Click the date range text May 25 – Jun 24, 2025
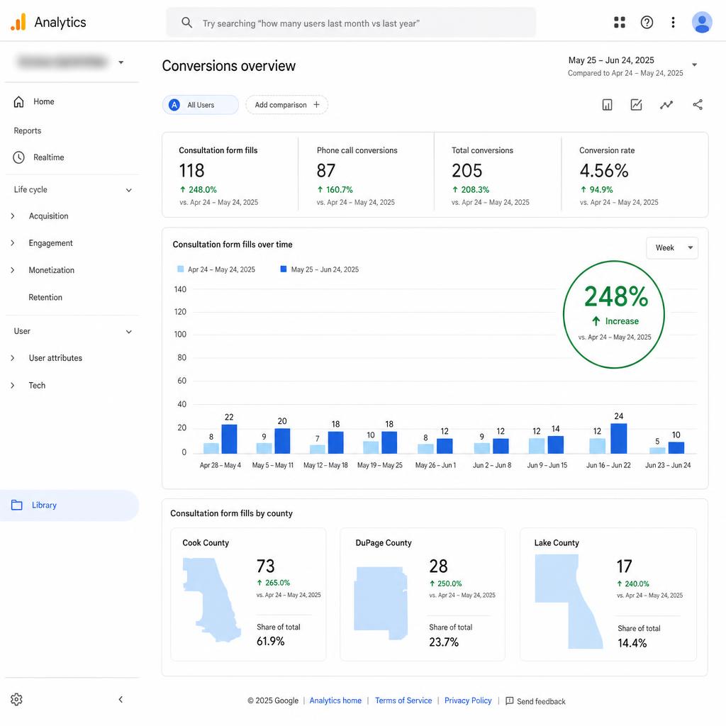Screen dimensions: 726x726 (x=611, y=60)
